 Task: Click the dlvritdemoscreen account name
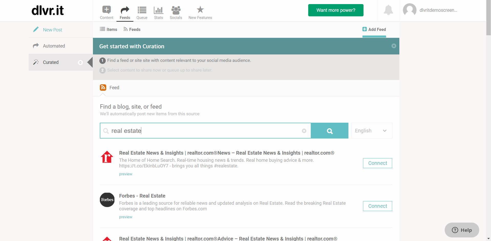(x=438, y=10)
